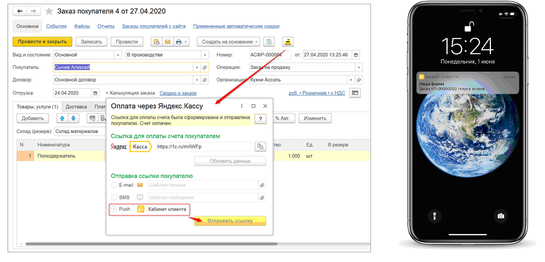Image resolution: width=545 pixels, height=262 pixels.
Task: Add the order to favorites via star
Action: (49, 11)
